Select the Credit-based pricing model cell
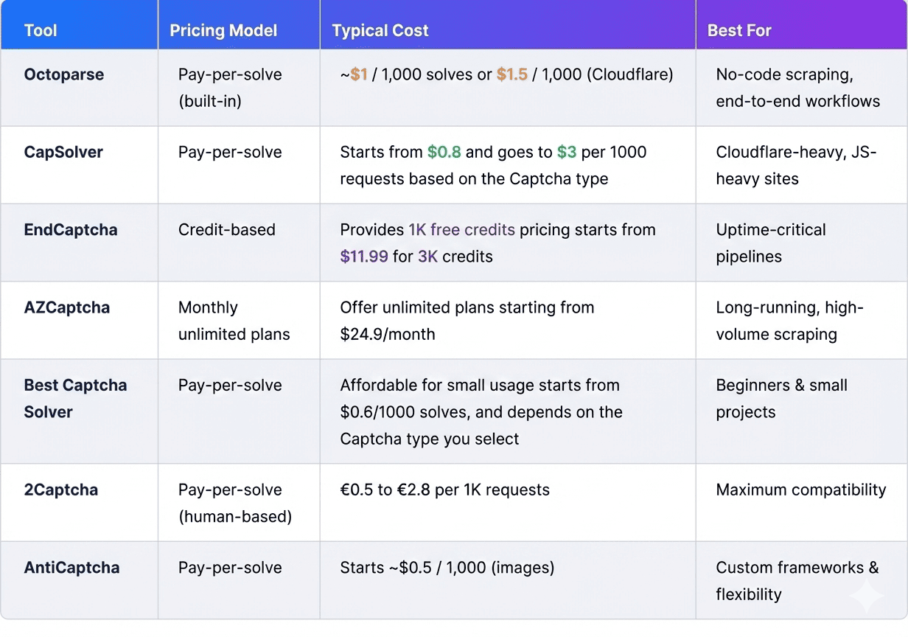 coord(226,229)
